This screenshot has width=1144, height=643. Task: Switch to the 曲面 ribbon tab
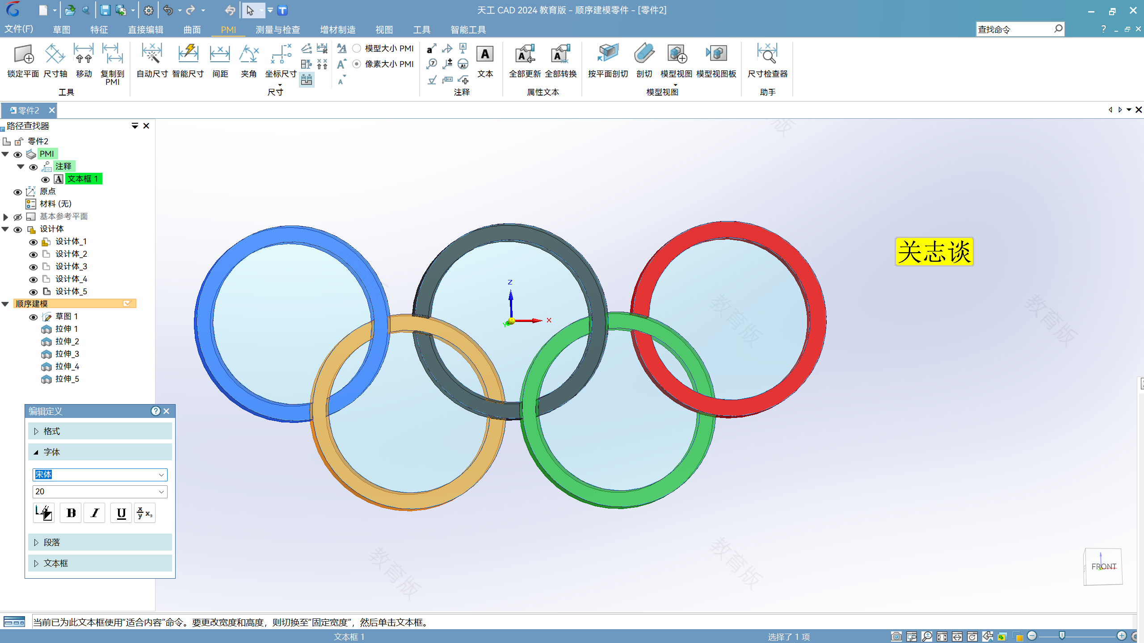pos(192,29)
